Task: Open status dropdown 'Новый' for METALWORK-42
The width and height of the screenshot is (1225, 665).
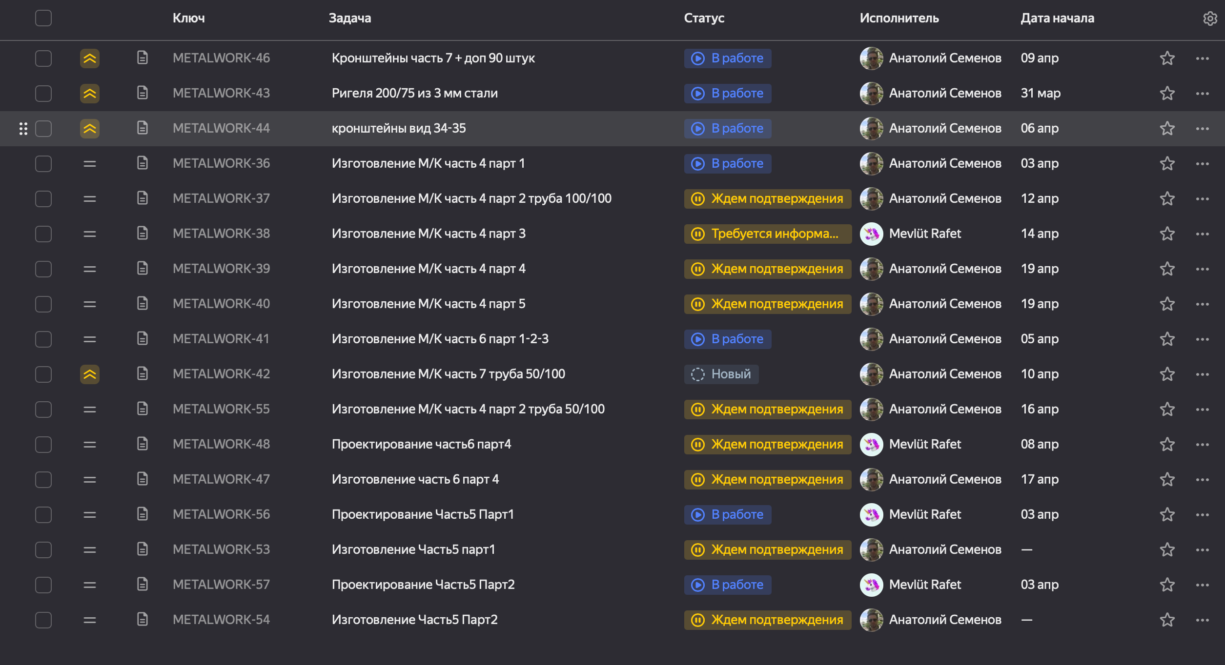Action: tap(721, 374)
